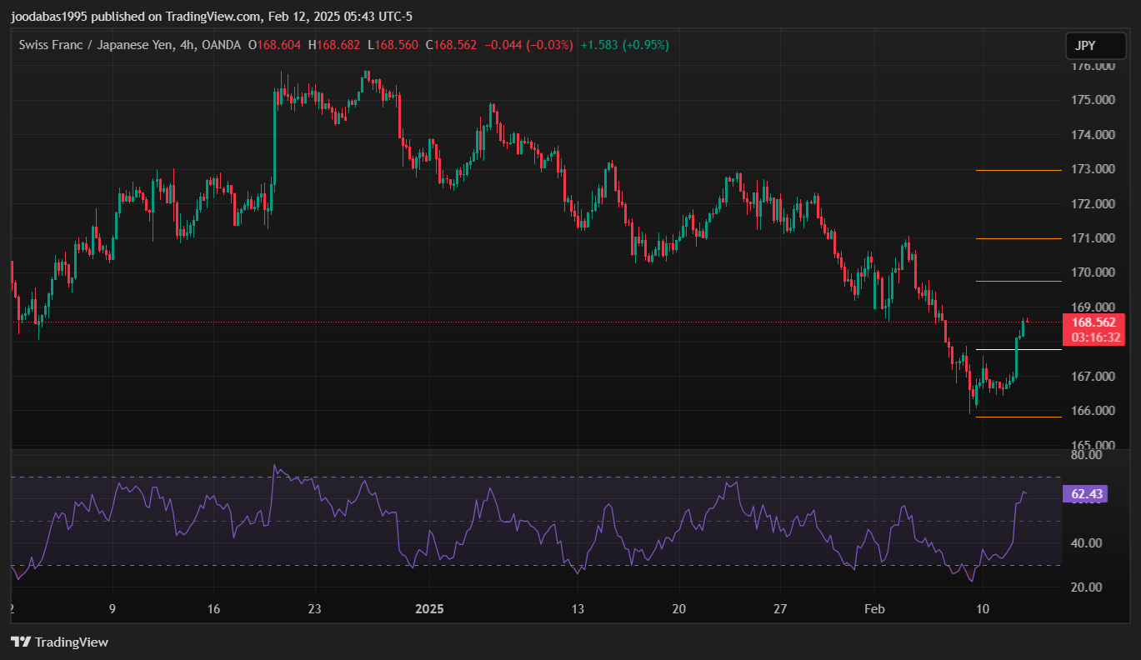
Task: Select the 4h interval label
Action: [x=188, y=45]
